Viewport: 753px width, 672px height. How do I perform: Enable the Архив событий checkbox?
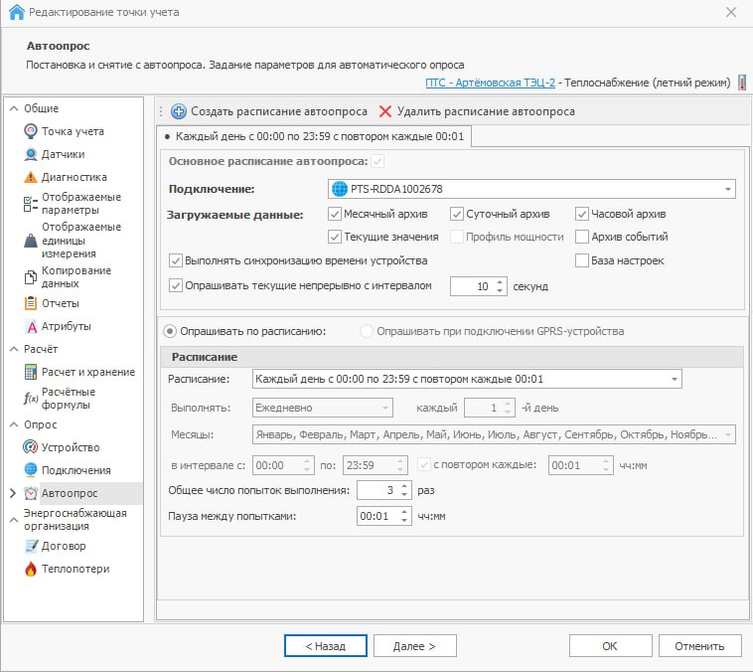click(x=582, y=237)
